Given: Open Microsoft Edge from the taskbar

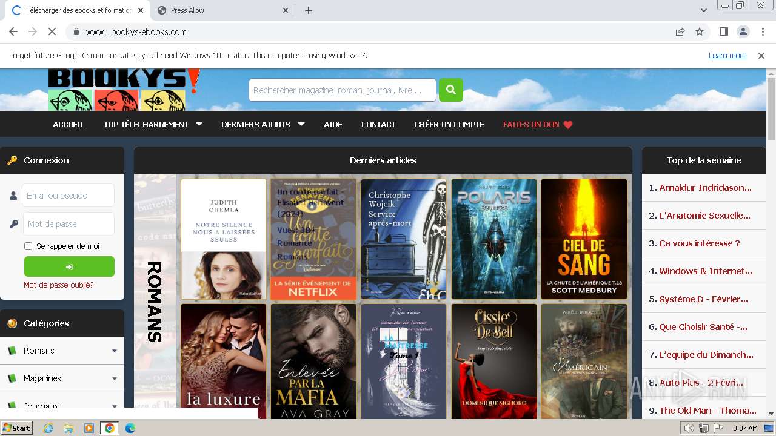Looking at the screenshot, I should click(x=130, y=428).
